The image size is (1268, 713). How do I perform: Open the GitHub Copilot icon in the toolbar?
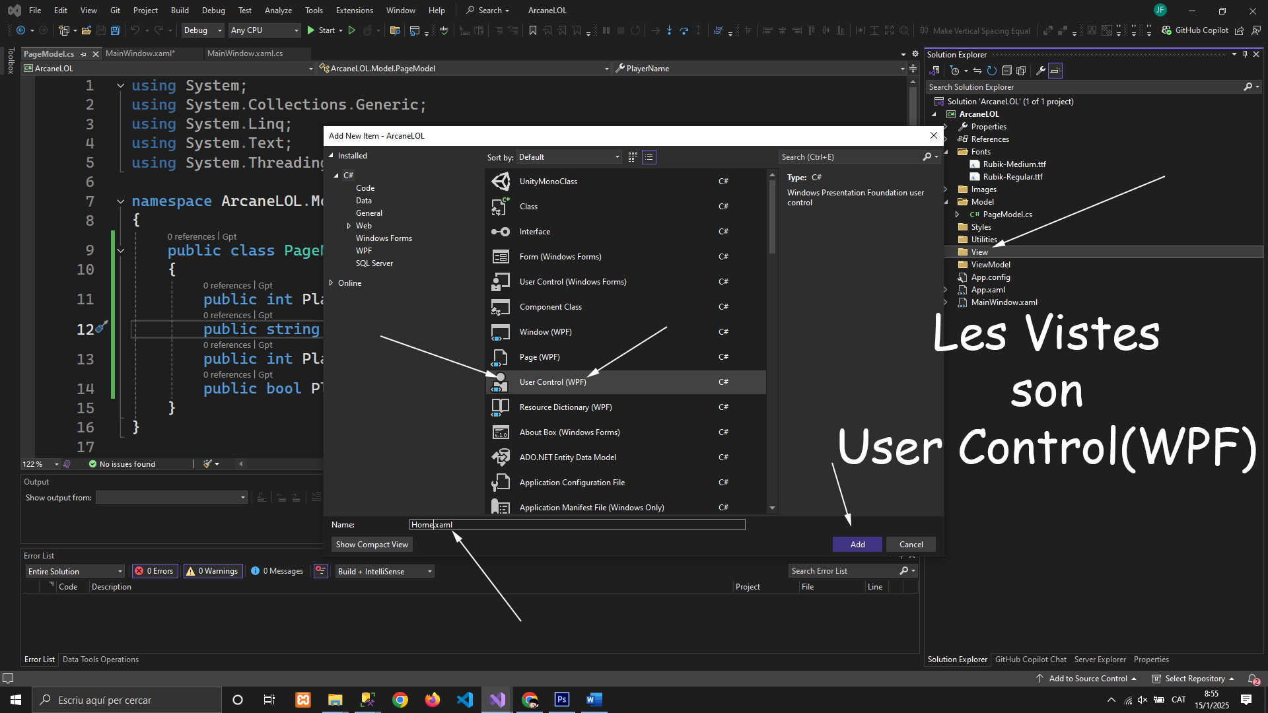tap(1167, 30)
